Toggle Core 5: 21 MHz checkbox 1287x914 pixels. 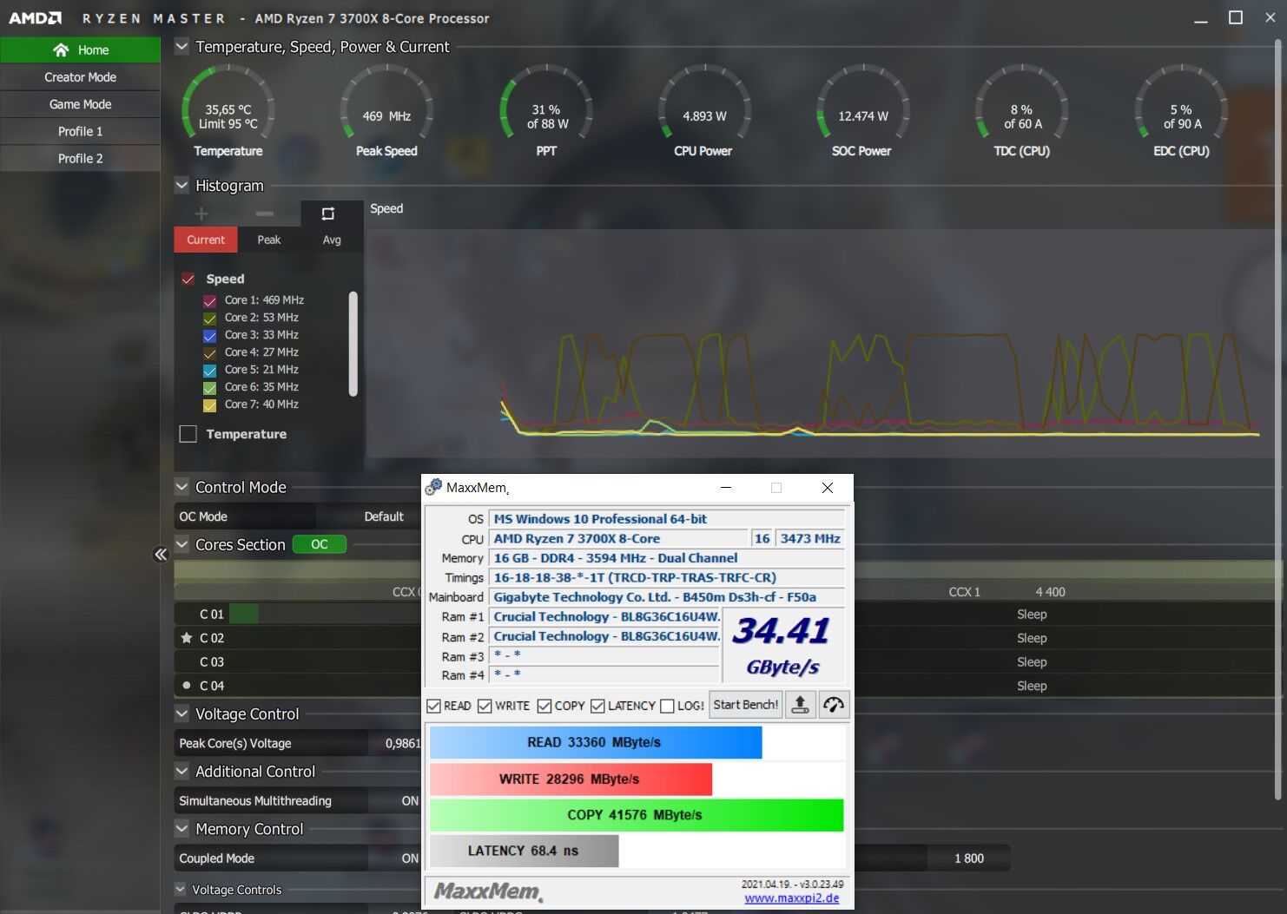(209, 371)
